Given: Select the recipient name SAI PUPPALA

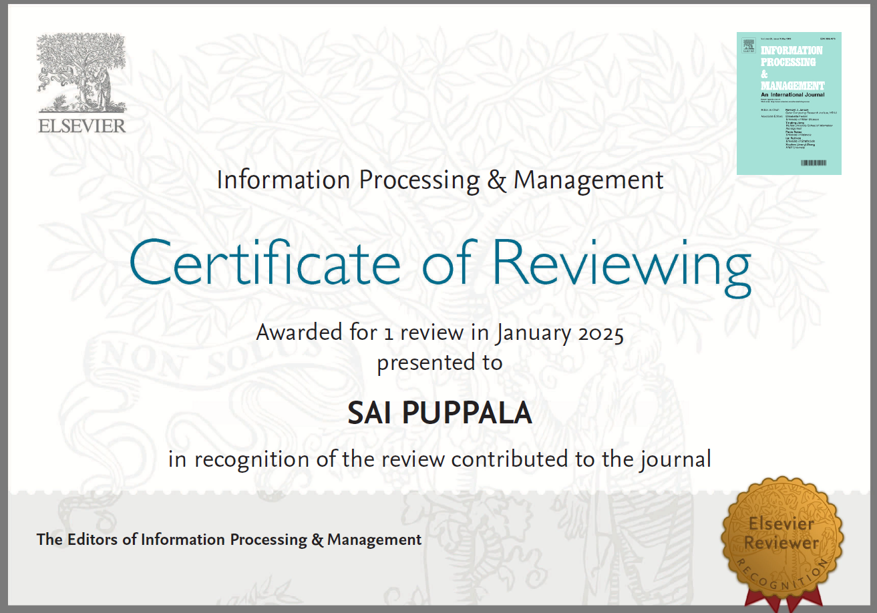Looking at the screenshot, I should 440,414.
